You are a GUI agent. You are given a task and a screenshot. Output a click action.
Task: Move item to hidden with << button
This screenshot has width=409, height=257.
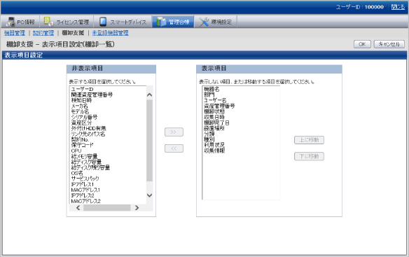click(174, 148)
